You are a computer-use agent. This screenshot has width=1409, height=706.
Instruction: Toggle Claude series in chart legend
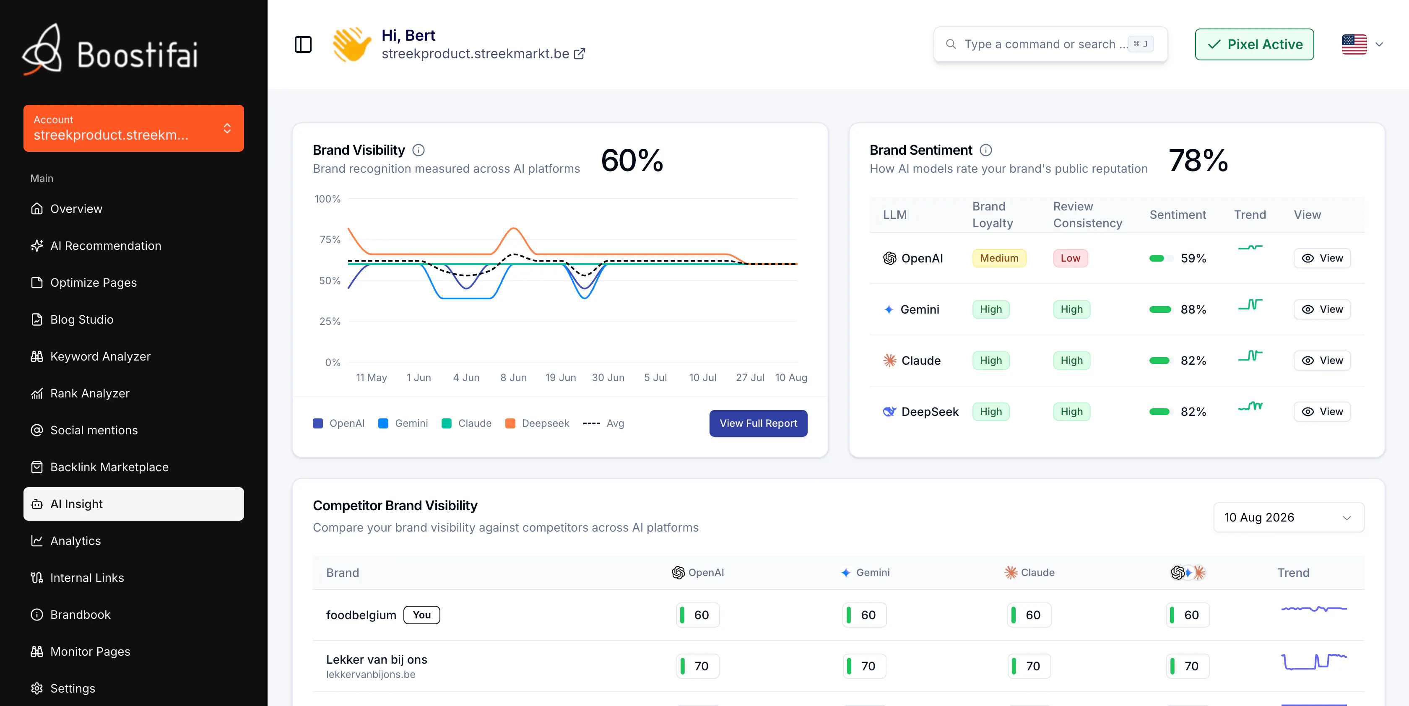(467, 423)
